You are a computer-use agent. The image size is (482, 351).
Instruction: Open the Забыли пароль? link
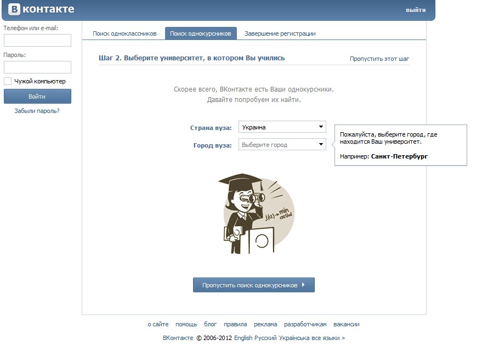click(x=37, y=111)
